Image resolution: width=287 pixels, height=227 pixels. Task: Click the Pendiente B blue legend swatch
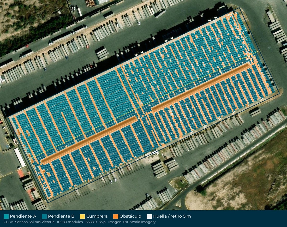(44, 216)
